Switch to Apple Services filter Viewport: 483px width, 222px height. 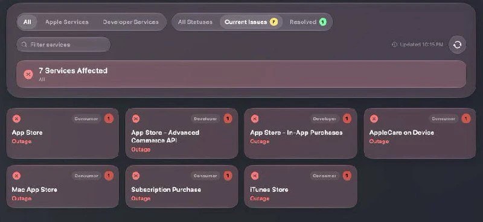click(x=67, y=22)
